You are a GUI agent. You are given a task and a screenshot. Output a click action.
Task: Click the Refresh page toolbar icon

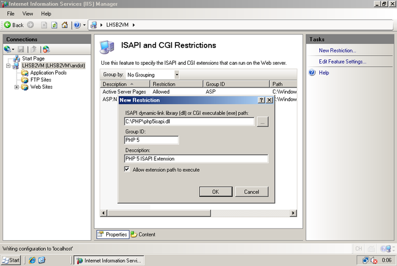point(54,25)
